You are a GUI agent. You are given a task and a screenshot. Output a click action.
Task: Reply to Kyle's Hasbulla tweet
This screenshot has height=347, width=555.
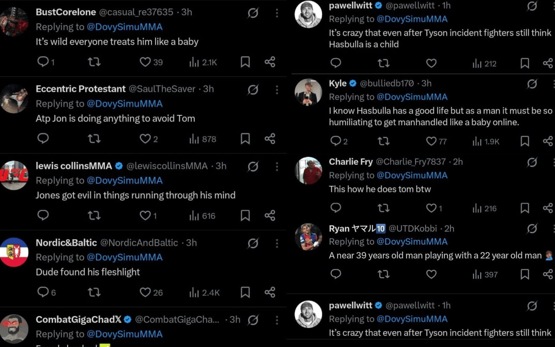tap(336, 141)
